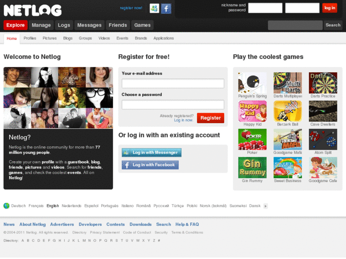Click the Facebook icon in the header
This screenshot has width=346, height=259.
coord(166,9)
